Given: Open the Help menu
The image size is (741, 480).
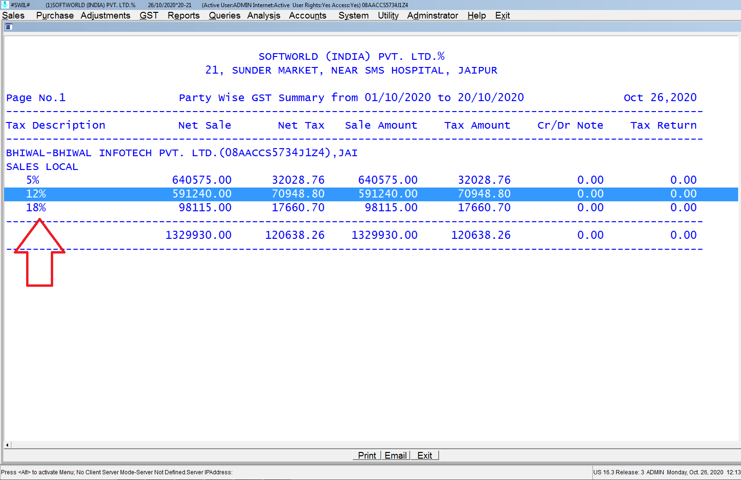Looking at the screenshot, I should tap(477, 15).
